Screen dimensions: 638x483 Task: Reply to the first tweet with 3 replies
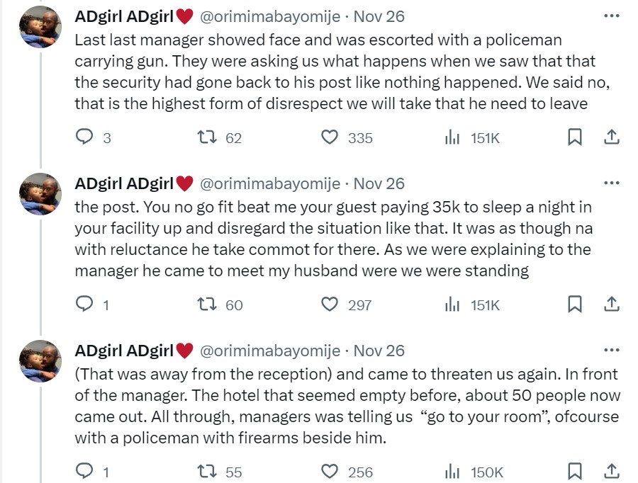click(x=84, y=137)
